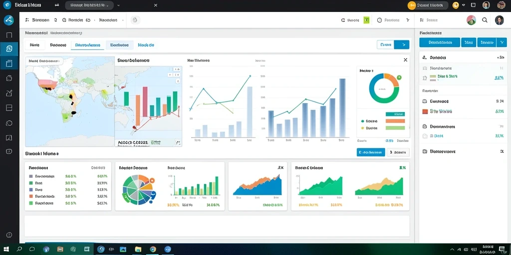Click the square window icon in title bar
The height and width of the screenshot is (255, 511).
474,5
